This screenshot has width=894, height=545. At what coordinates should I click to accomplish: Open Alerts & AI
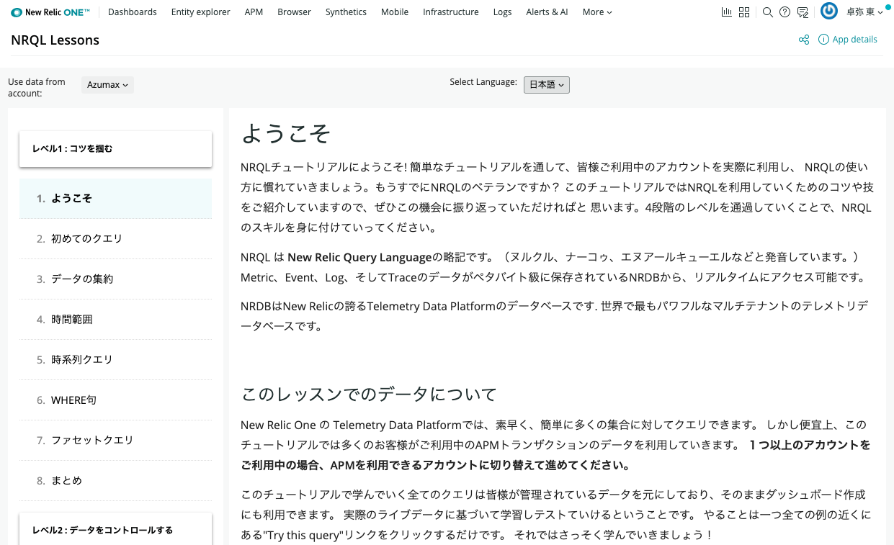click(547, 12)
